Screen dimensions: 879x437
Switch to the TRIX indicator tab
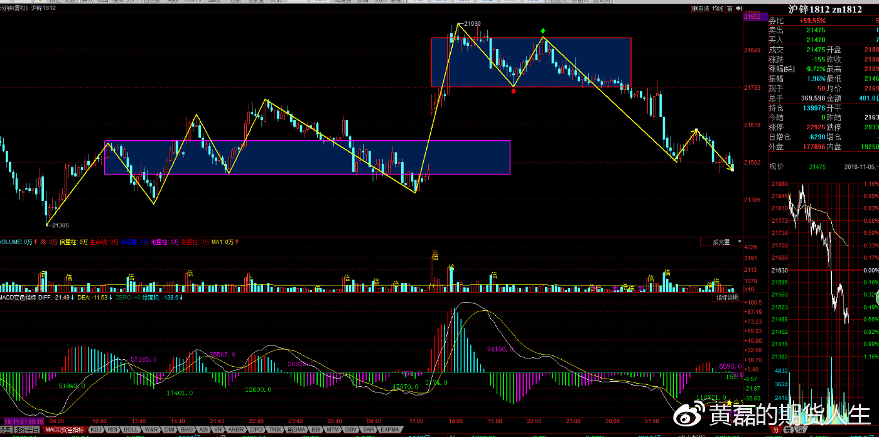tap(275, 429)
